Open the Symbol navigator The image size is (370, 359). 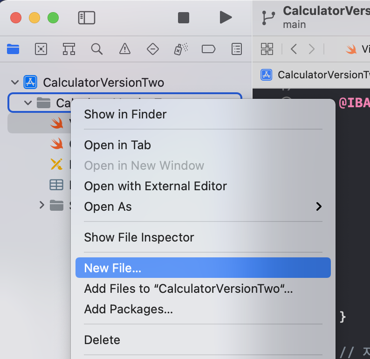(x=69, y=49)
